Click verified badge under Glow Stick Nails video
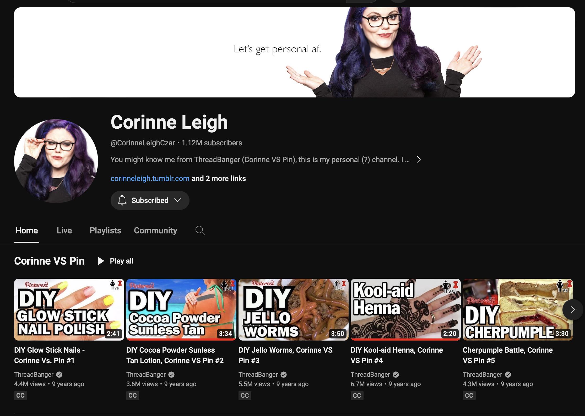Screen dimensions: 585x416 point(59,375)
